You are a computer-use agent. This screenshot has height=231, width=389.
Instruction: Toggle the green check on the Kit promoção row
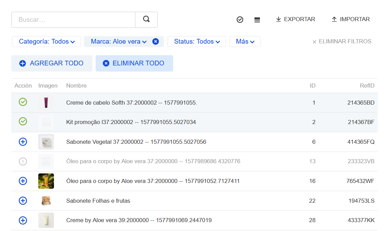[x=23, y=121]
